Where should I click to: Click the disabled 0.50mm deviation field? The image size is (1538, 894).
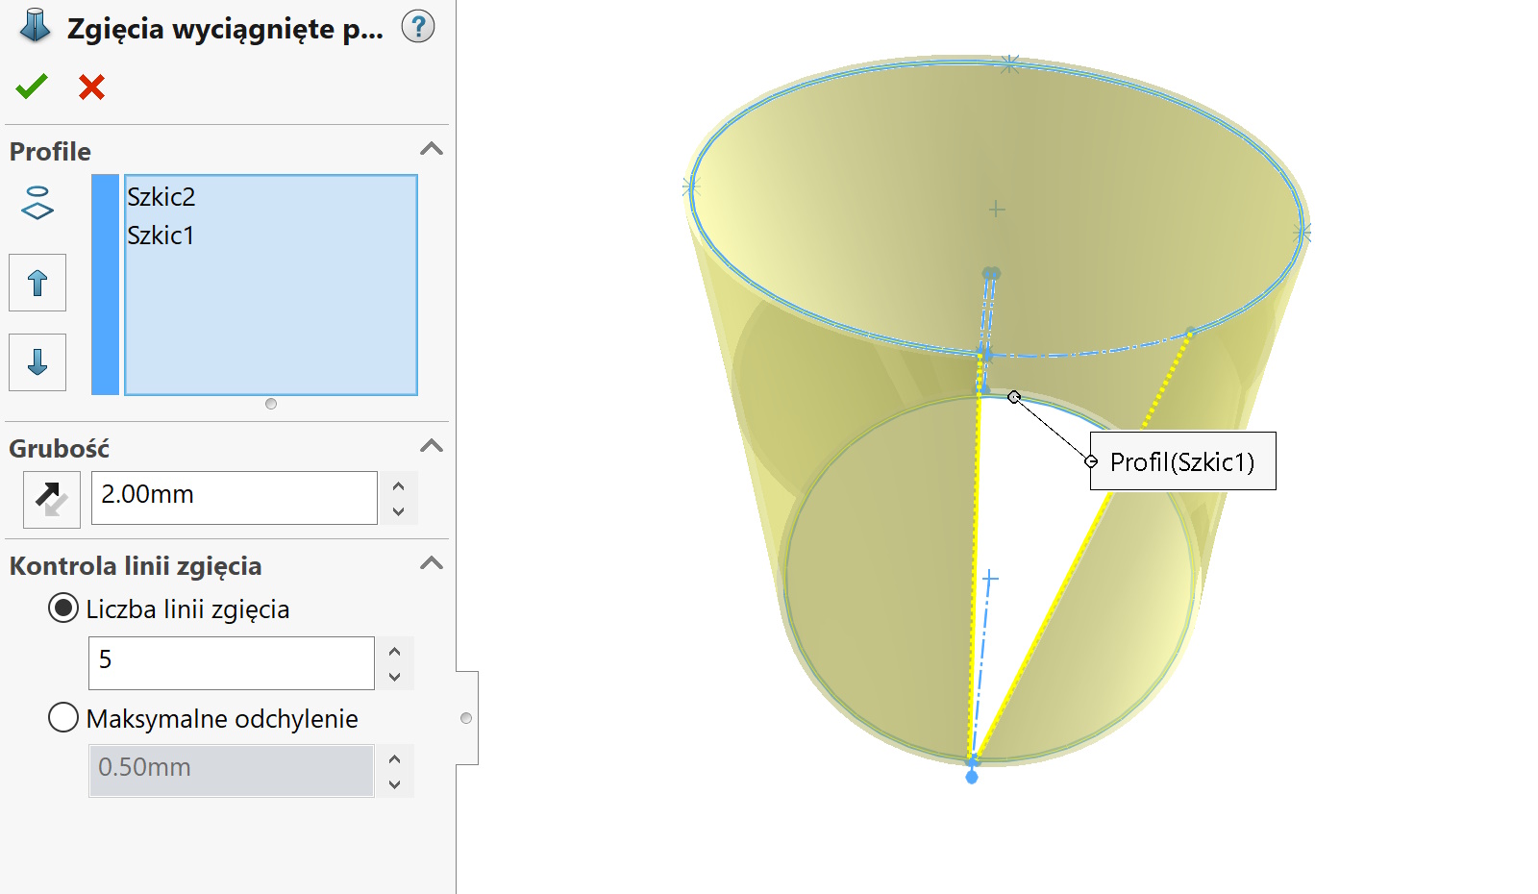tap(231, 770)
